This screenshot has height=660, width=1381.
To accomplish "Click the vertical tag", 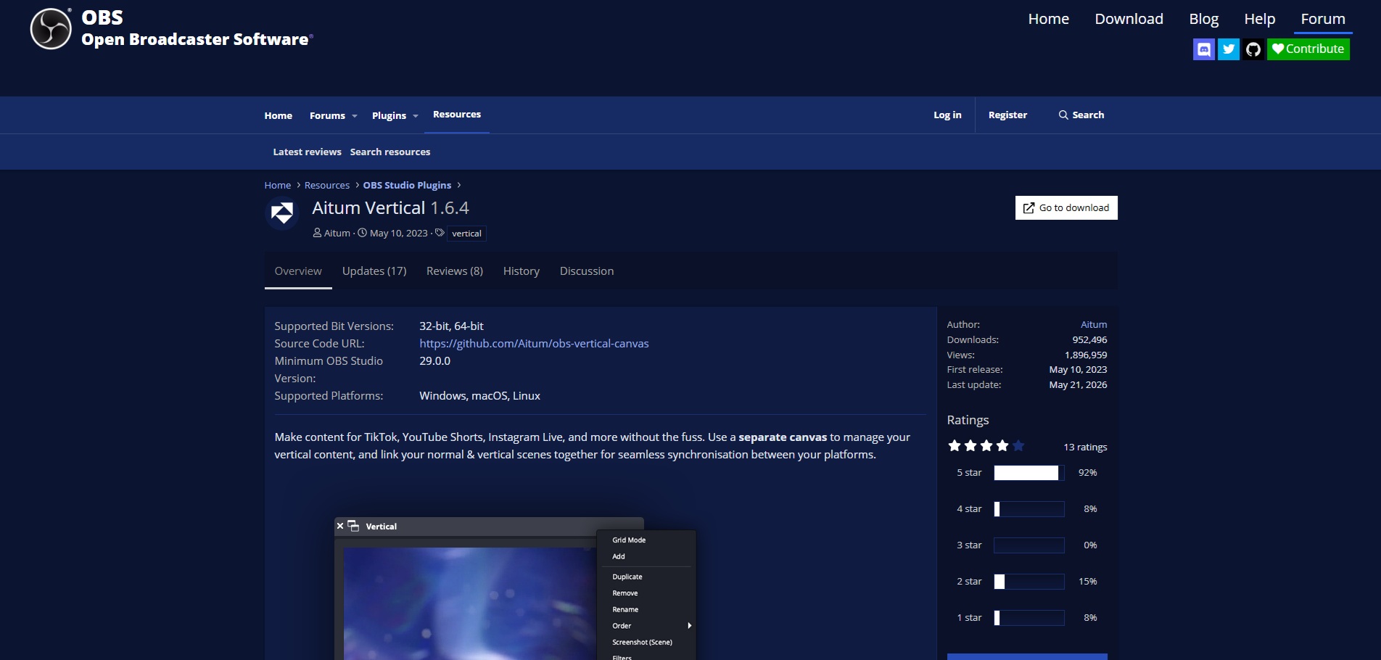I will pos(466,234).
